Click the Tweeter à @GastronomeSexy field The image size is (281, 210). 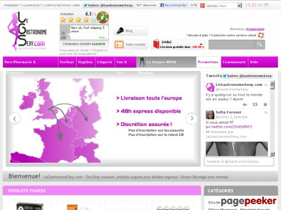238,162
